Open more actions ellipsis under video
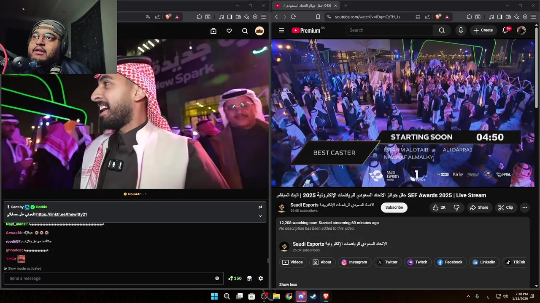The width and height of the screenshot is (540, 303). pyautogui.click(x=524, y=207)
